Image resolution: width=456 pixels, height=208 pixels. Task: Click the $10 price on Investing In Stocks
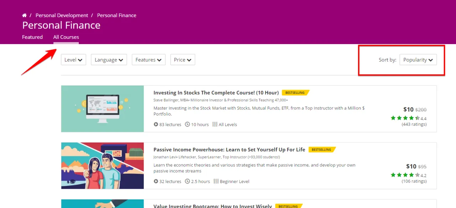(408, 110)
